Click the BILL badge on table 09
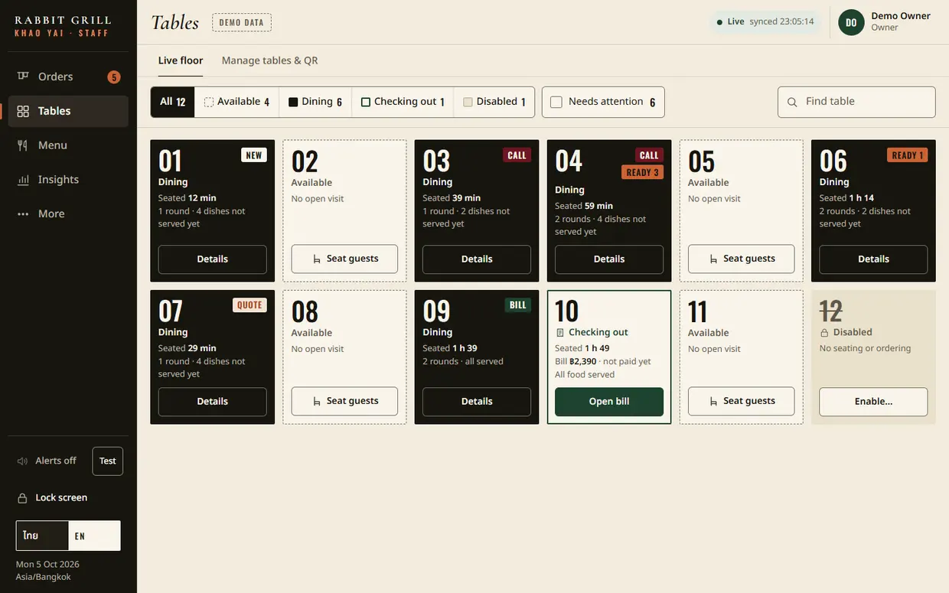The height and width of the screenshot is (593, 949). click(518, 305)
